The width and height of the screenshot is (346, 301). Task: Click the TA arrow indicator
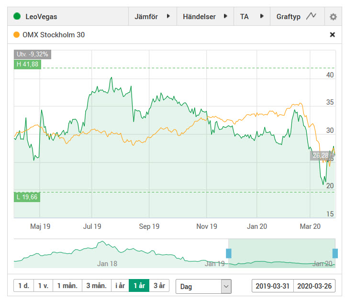[262, 16]
